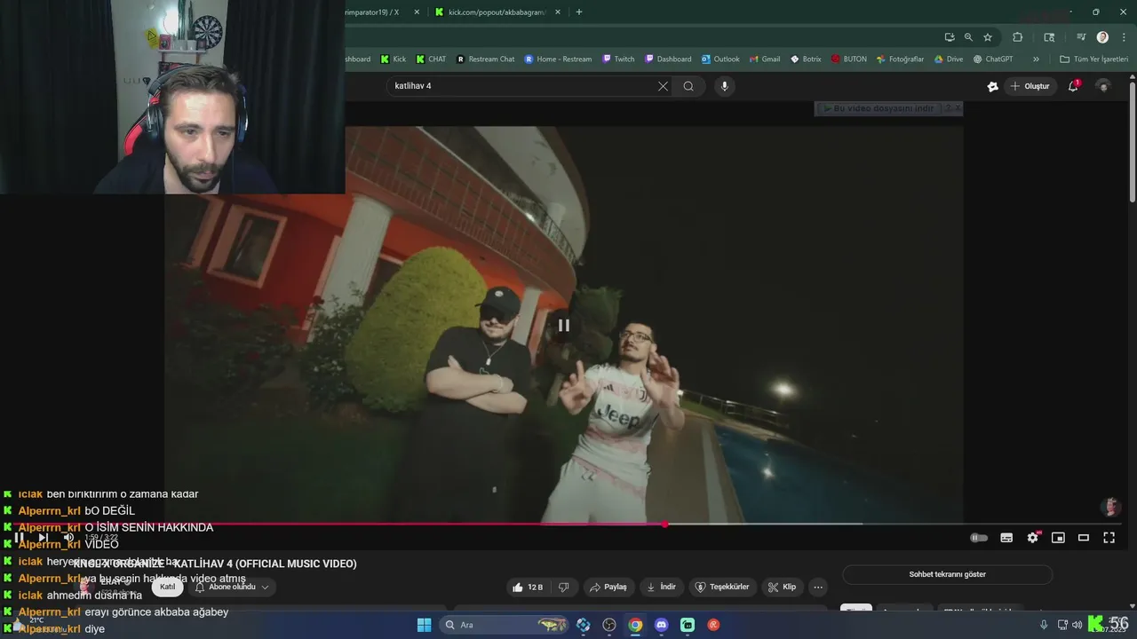Toggle the autoplay switch in the player
This screenshot has height=639, width=1137.
coord(979,538)
